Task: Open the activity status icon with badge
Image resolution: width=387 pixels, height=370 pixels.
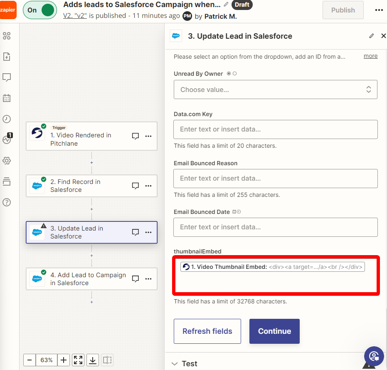Action: click(7, 139)
